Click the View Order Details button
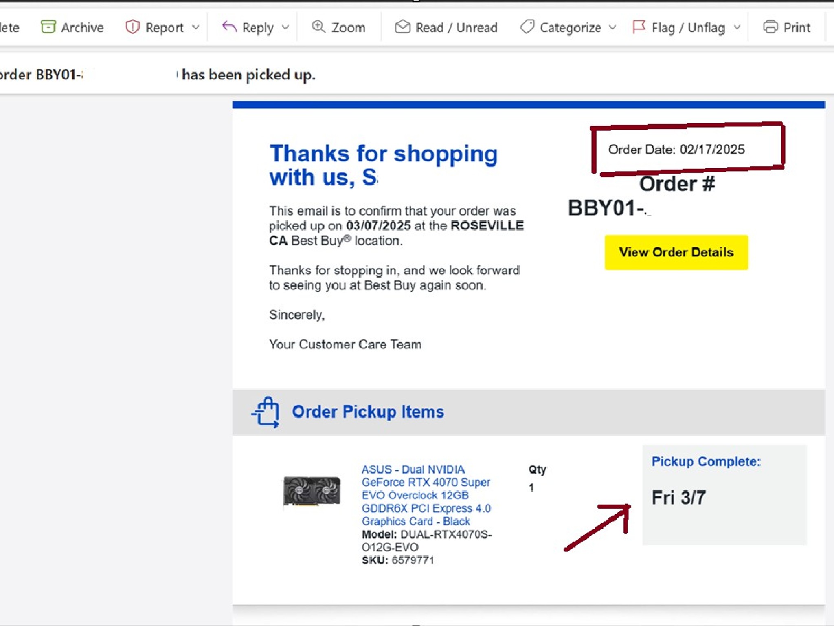Image resolution: width=834 pixels, height=626 pixels. point(676,252)
